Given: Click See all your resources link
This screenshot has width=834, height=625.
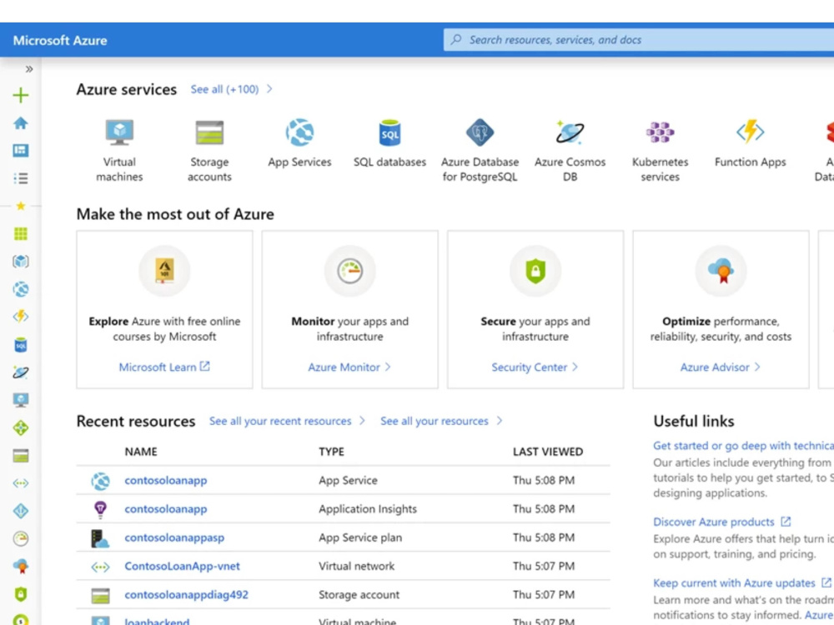Looking at the screenshot, I should [434, 421].
